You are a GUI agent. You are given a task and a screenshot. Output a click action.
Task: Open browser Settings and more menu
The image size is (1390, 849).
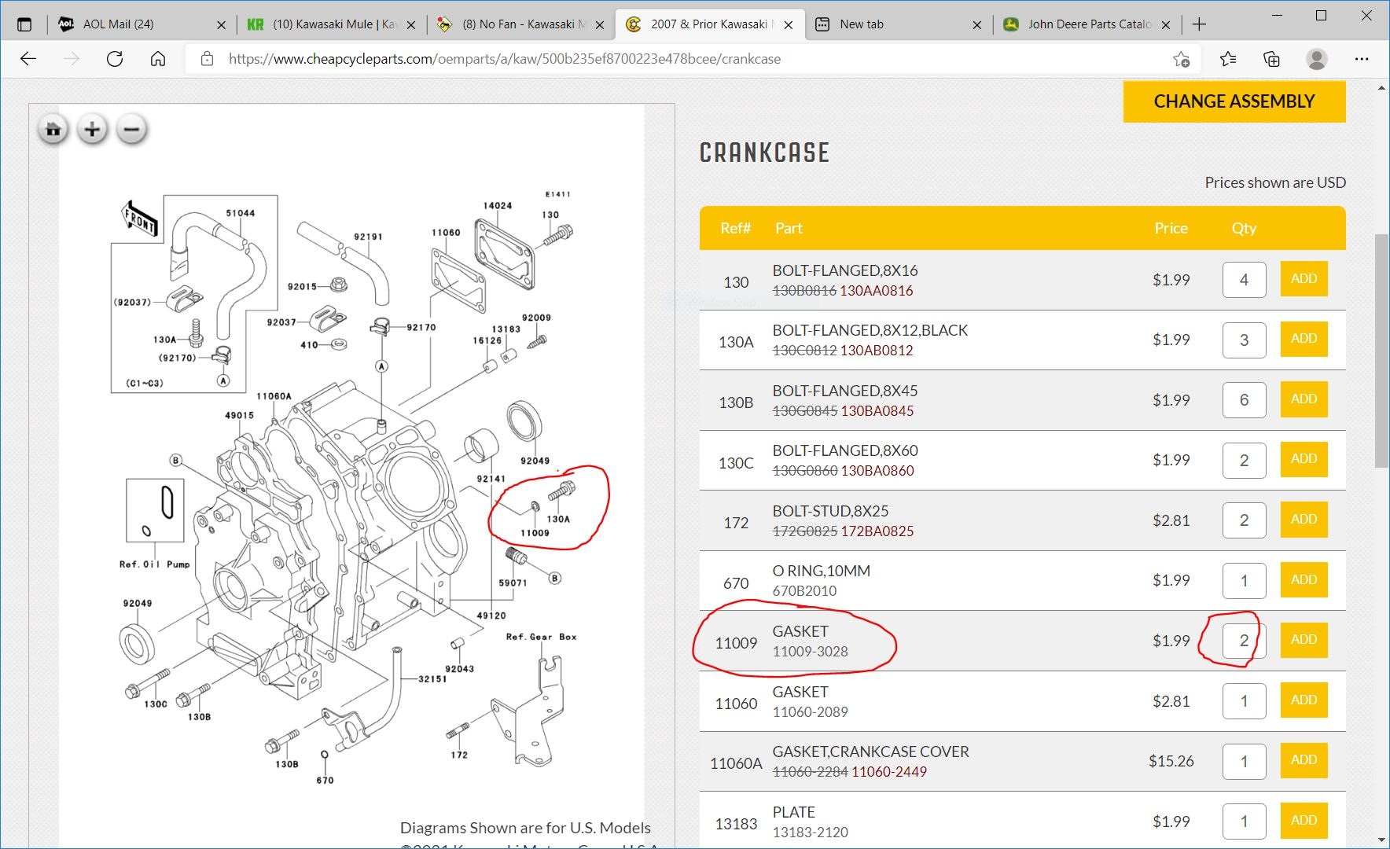(x=1362, y=59)
